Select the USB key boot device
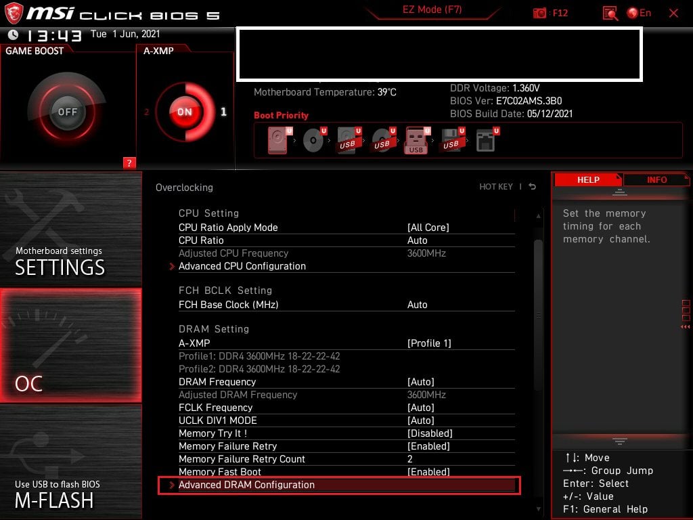The width and height of the screenshot is (693, 520). [418, 141]
